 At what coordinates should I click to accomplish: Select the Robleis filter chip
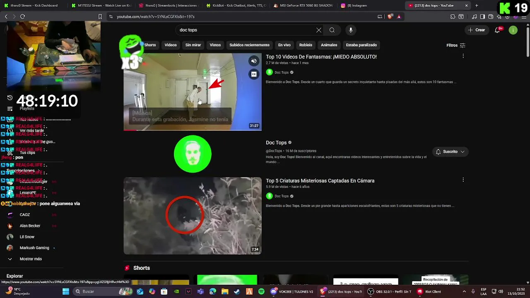pyautogui.click(x=306, y=45)
